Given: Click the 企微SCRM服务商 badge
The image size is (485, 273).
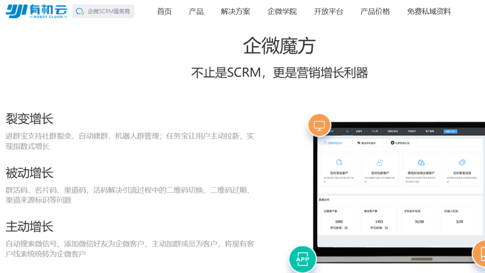Looking at the screenshot, I should 103,11.
